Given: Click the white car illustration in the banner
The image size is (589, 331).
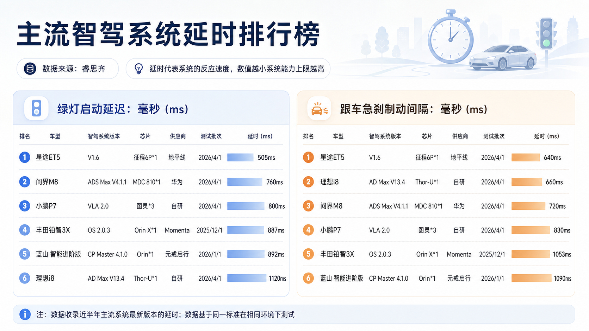Looking at the screenshot, I should coord(503,57).
